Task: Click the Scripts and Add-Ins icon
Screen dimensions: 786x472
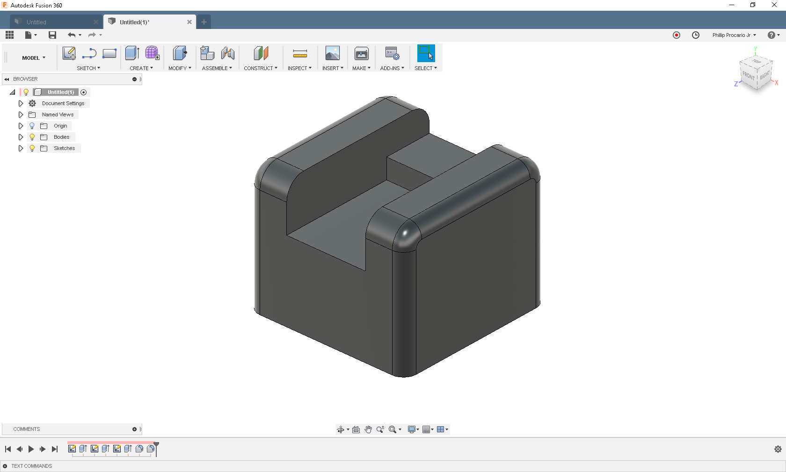Action: [392, 53]
